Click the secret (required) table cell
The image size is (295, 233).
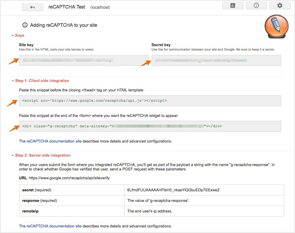click(72, 190)
